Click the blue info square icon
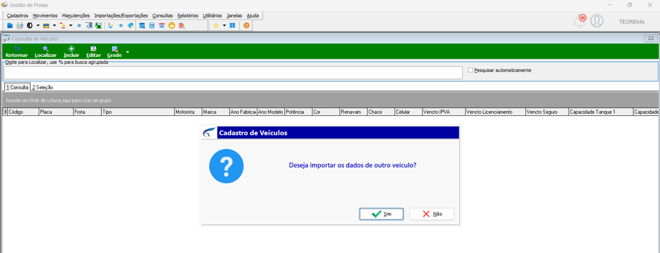 tap(232, 25)
